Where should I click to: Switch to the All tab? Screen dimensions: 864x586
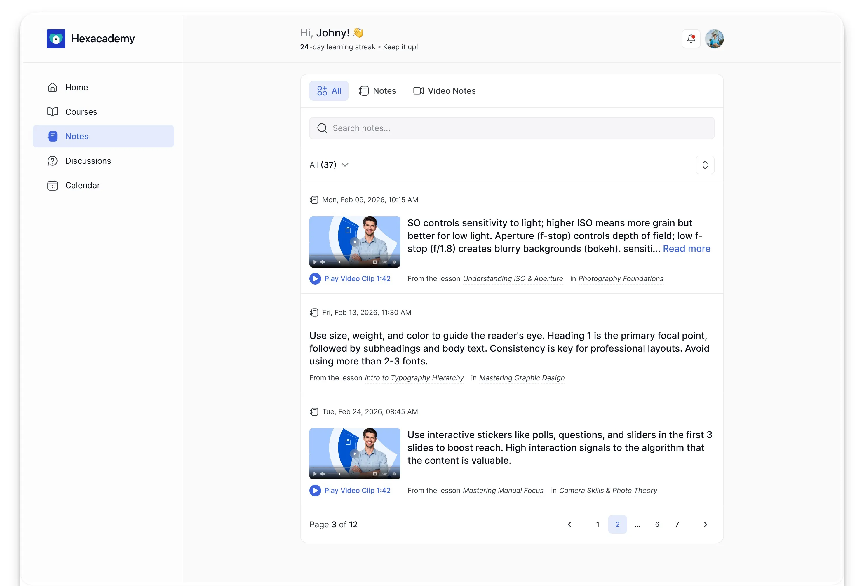[x=329, y=91]
